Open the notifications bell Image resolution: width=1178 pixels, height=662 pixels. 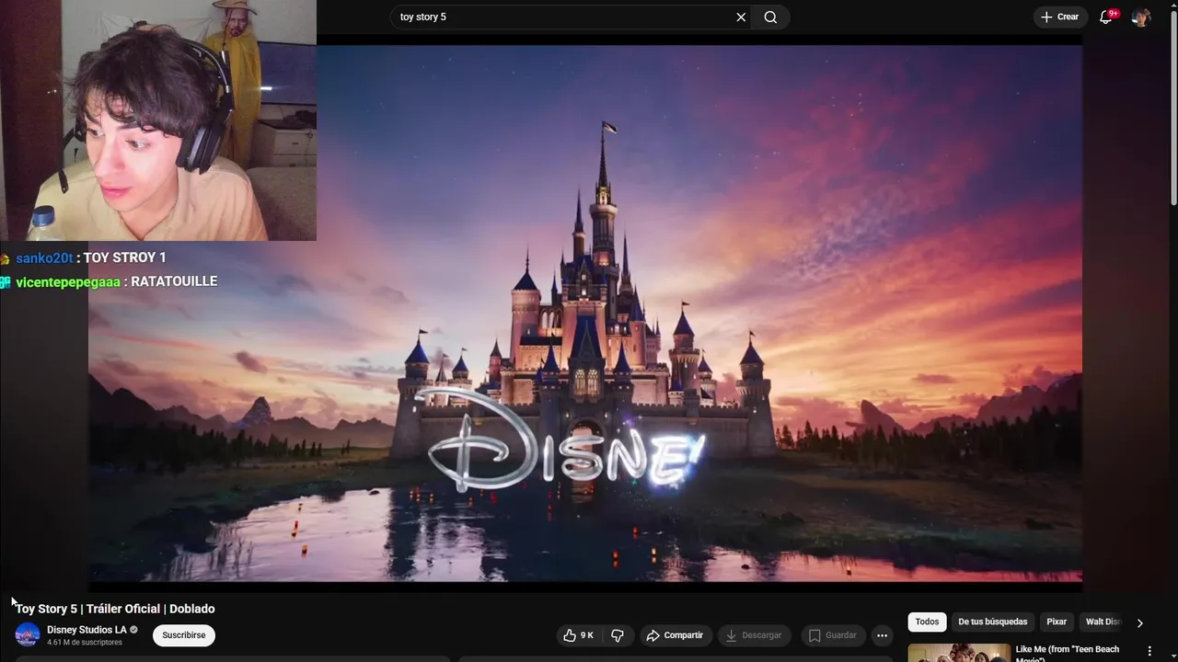coord(1106,17)
